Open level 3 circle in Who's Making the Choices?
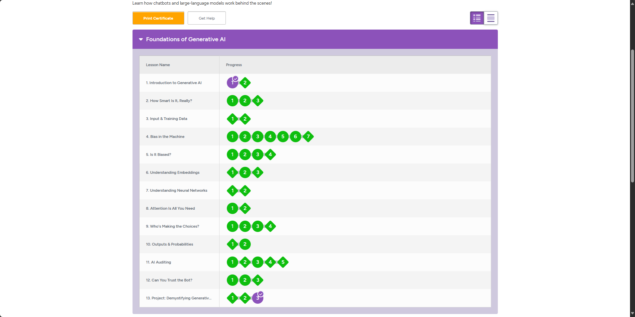The height and width of the screenshot is (317, 635). tap(258, 226)
